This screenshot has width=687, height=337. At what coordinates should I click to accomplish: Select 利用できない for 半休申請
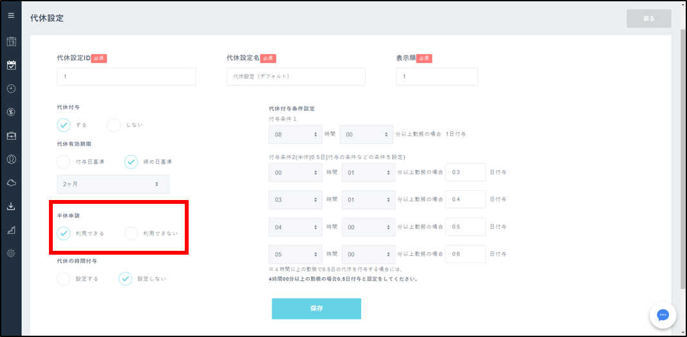[131, 233]
